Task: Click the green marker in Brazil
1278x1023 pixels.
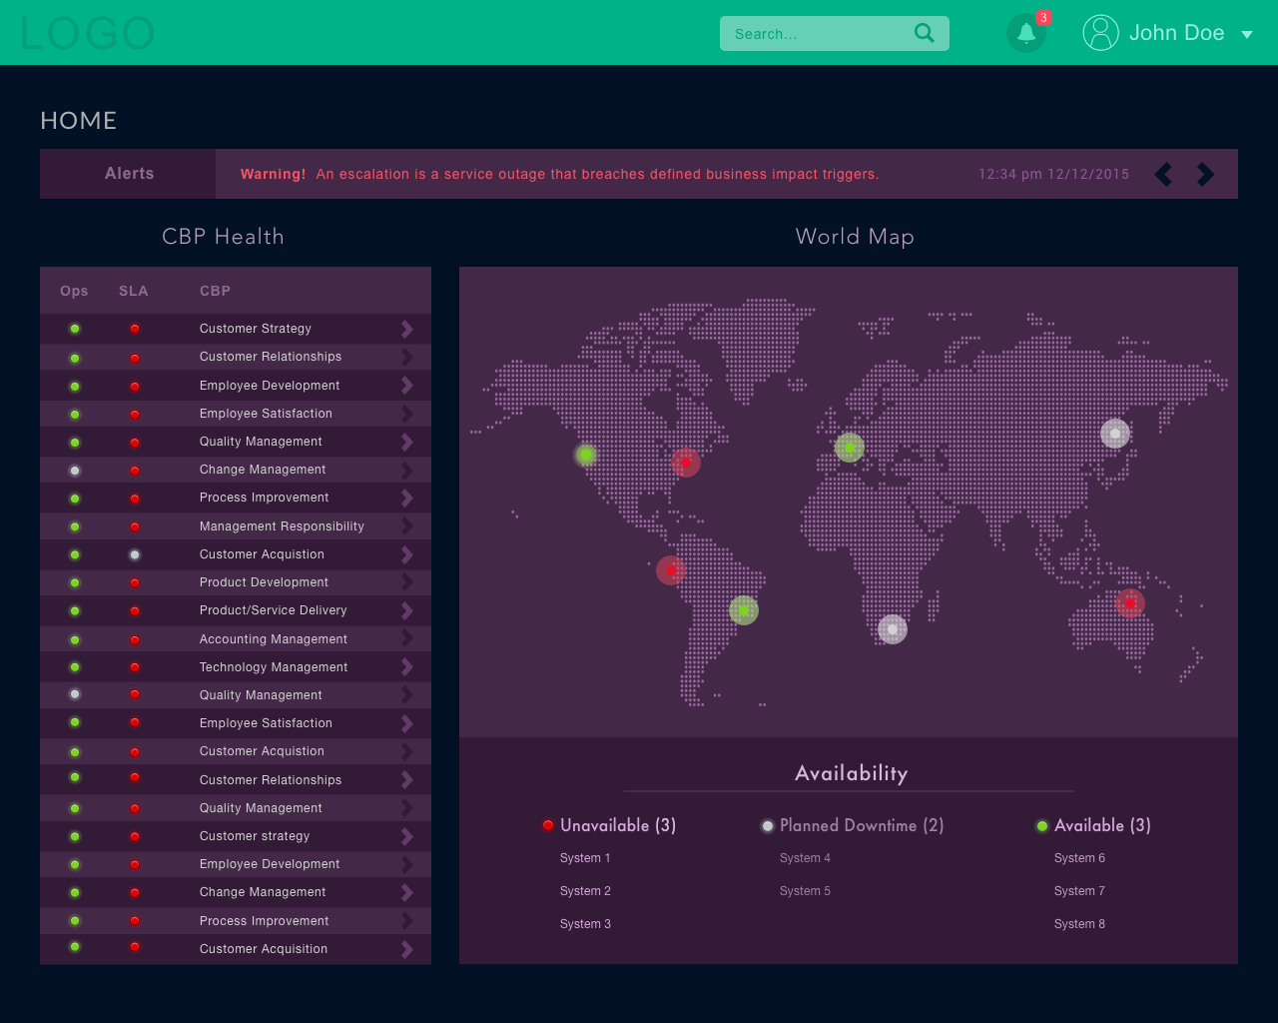Action: (x=744, y=609)
